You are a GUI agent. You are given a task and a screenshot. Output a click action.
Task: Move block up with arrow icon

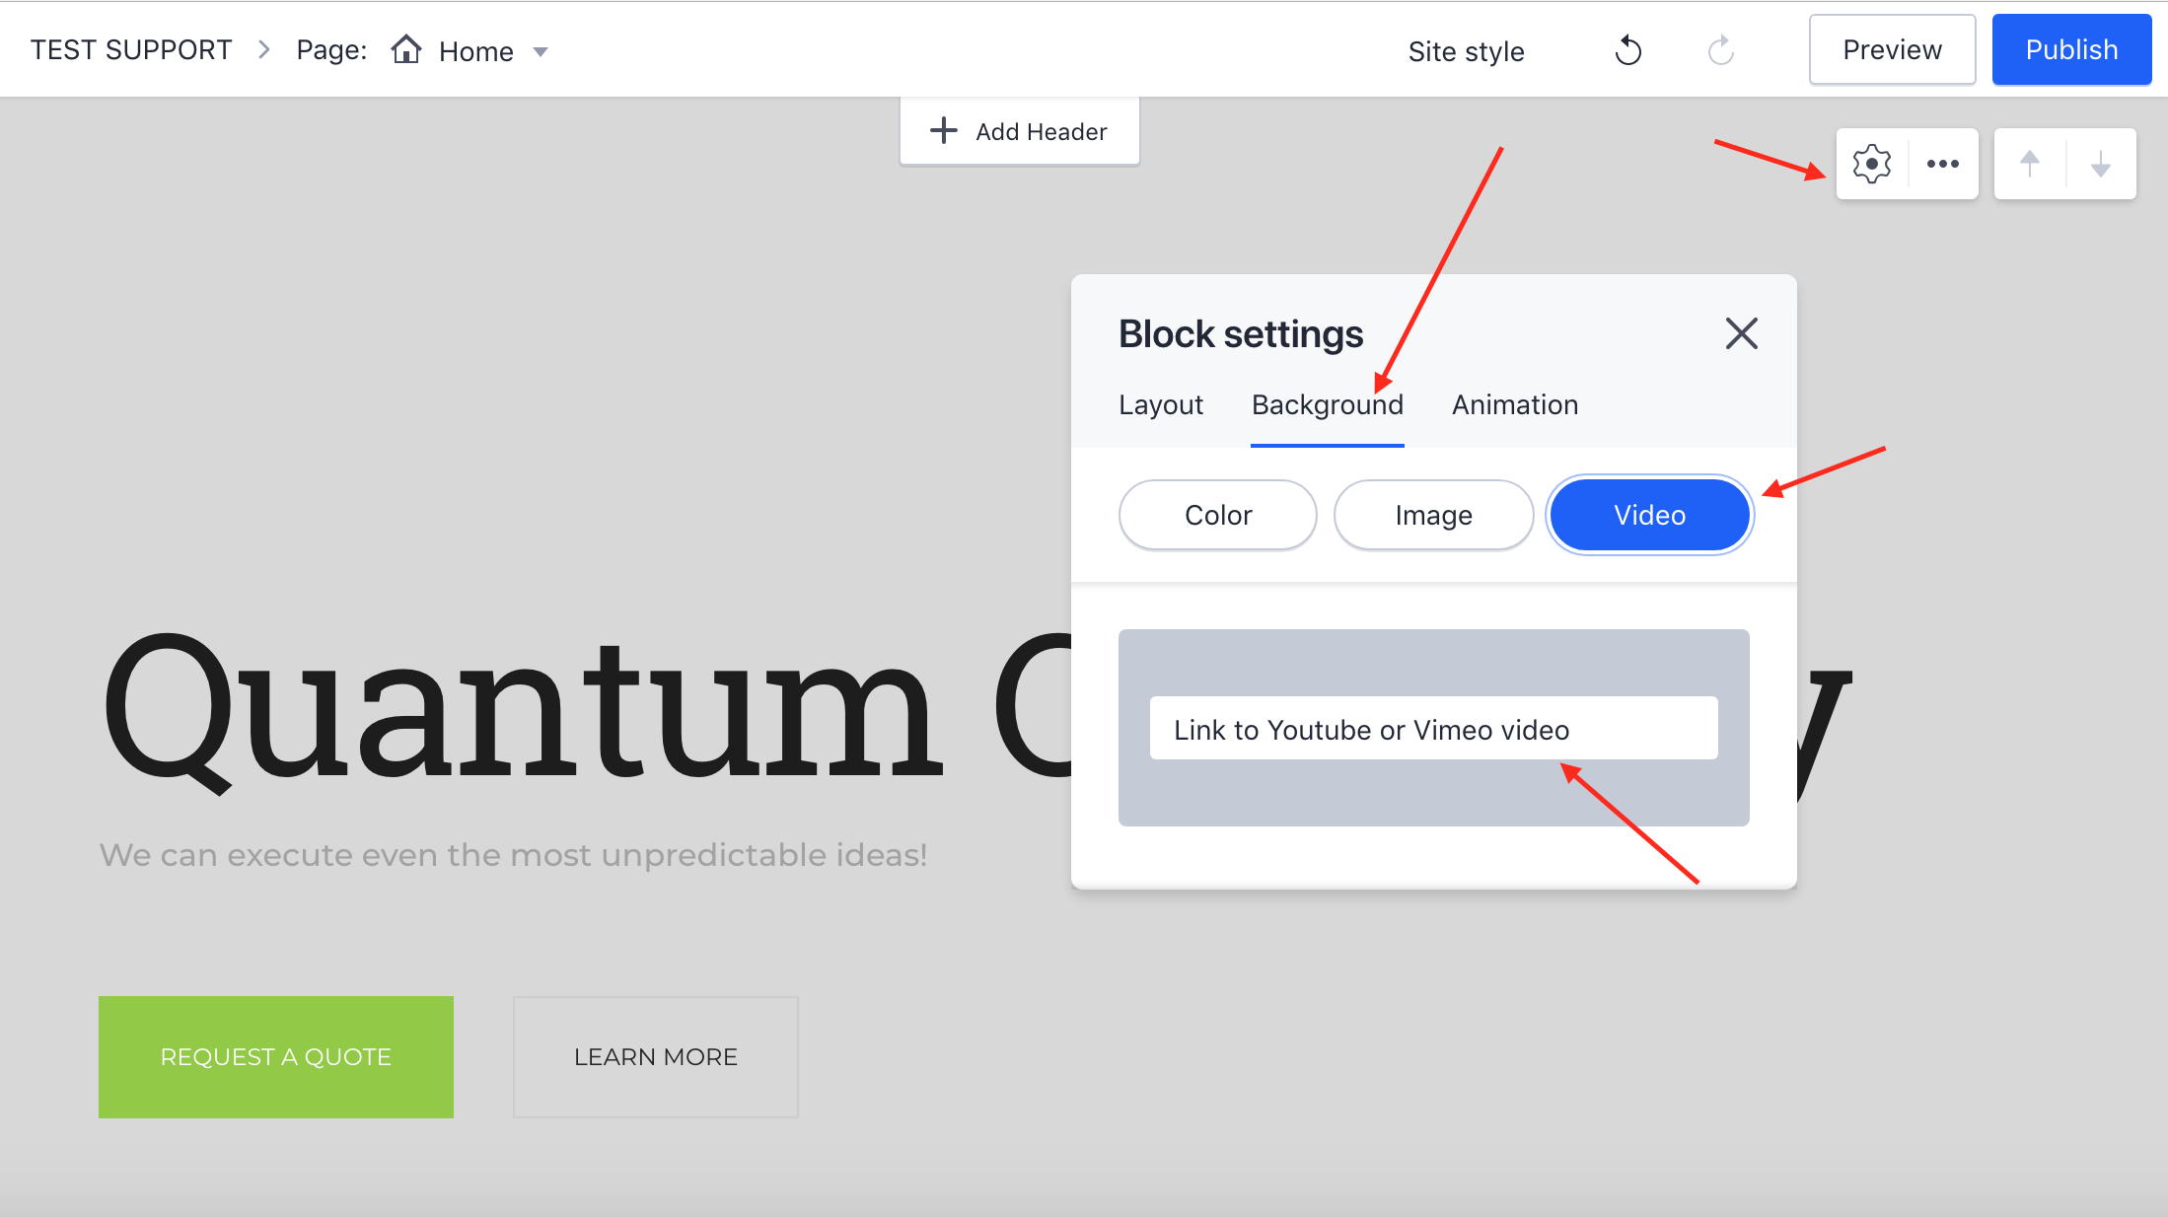pyautogui.click(x=2029, y=164)
